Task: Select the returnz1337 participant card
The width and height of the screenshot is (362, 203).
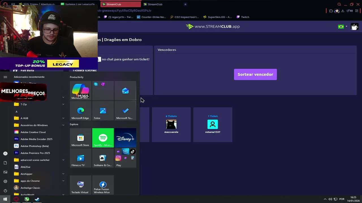Action: [213, 125]
